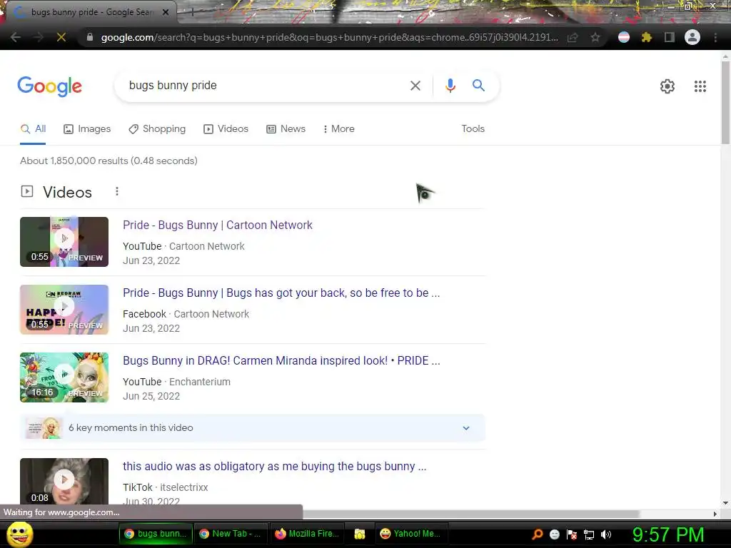Click the forward navigation arrow
Screen dimensions: 731x548
coord(39,37)
